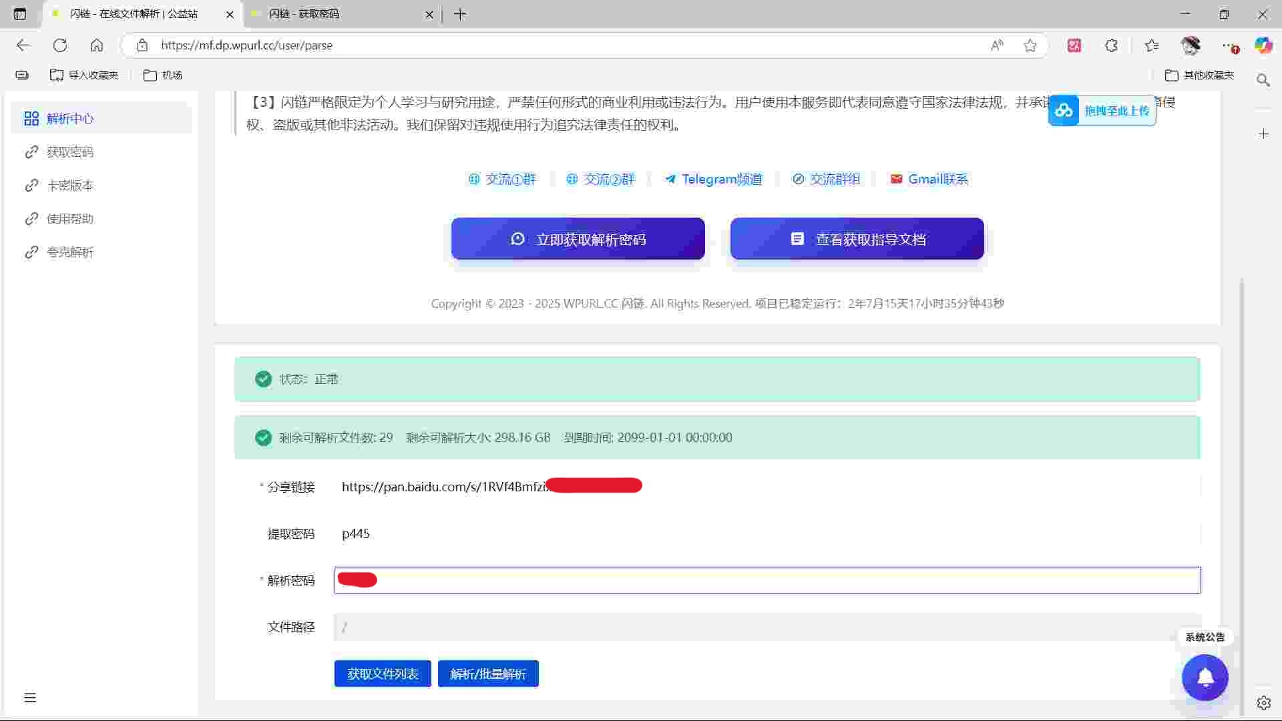The height and width of the screenshot is (721, 1282).
Task: Expand 其他收藏夹 bookmarks folder
Action: 1199,75
